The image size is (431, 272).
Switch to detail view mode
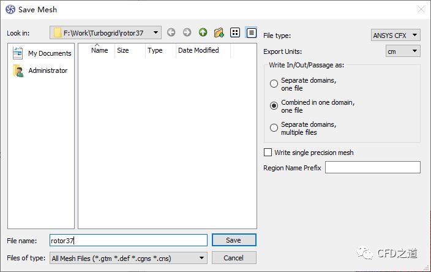pos(250,32)
